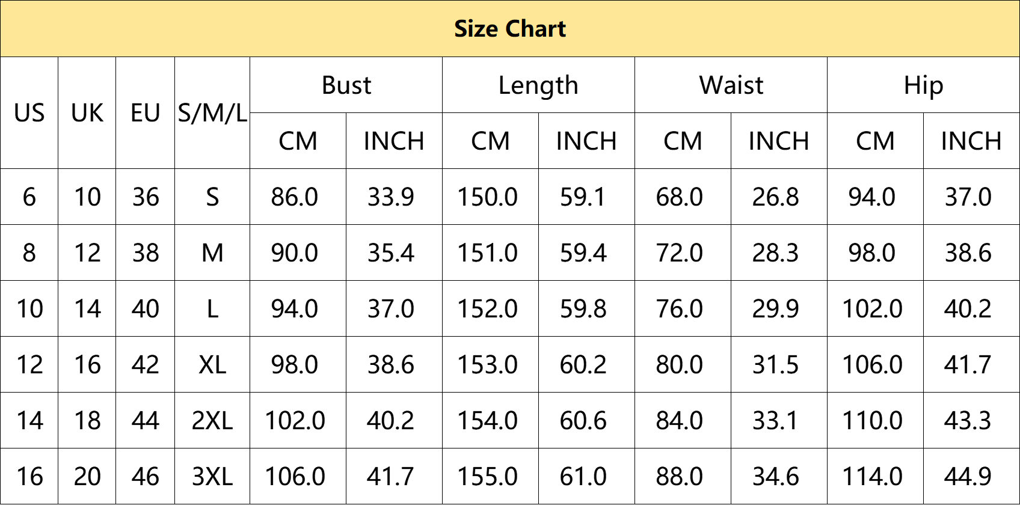Image resolution: width=1020 pixels, height=505 pixels.
Task: Click the US column header
Action: 29,113
